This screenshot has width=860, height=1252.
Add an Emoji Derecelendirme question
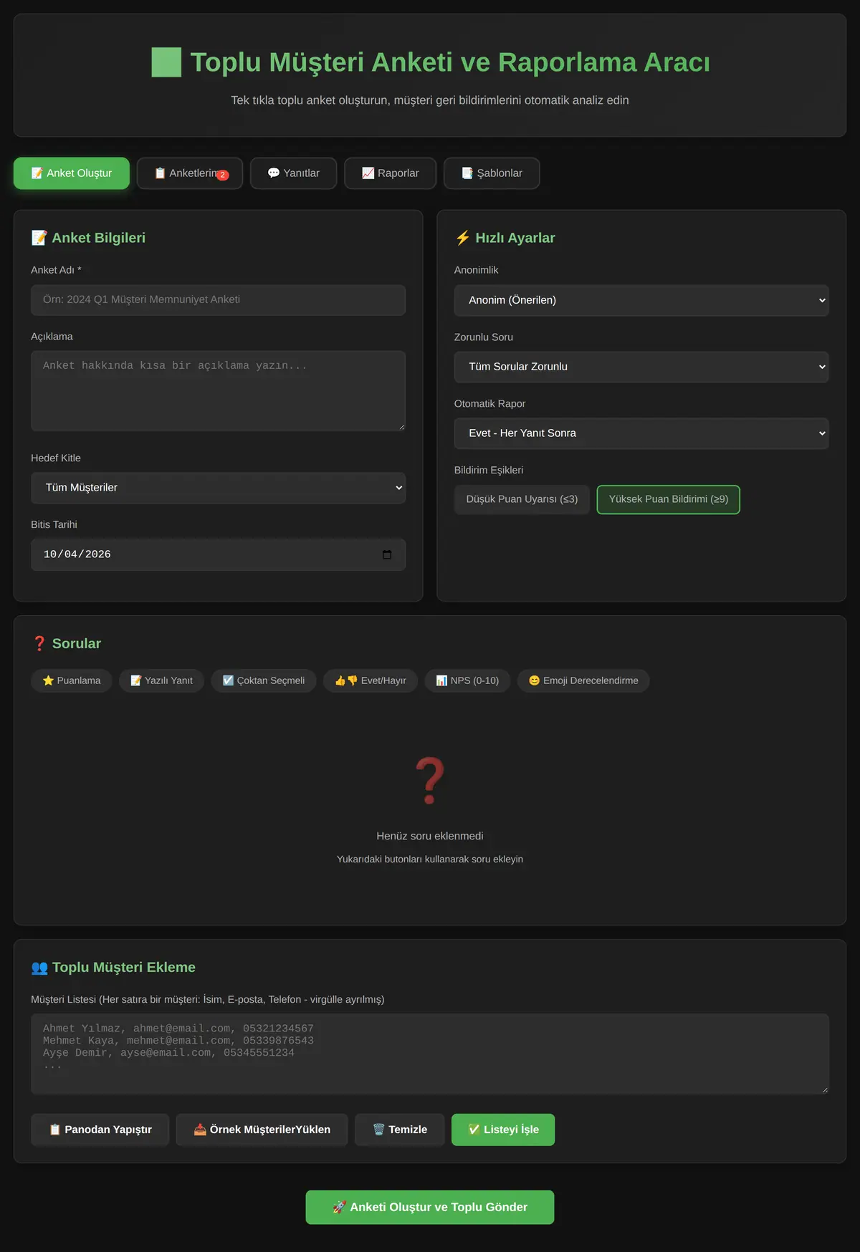coord(583,680)
